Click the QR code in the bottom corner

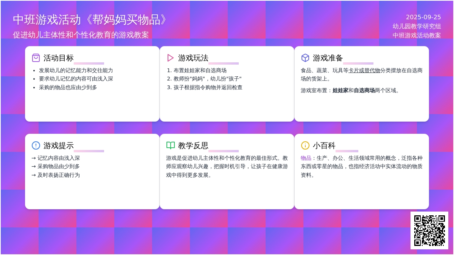click(x=429, y=230)
